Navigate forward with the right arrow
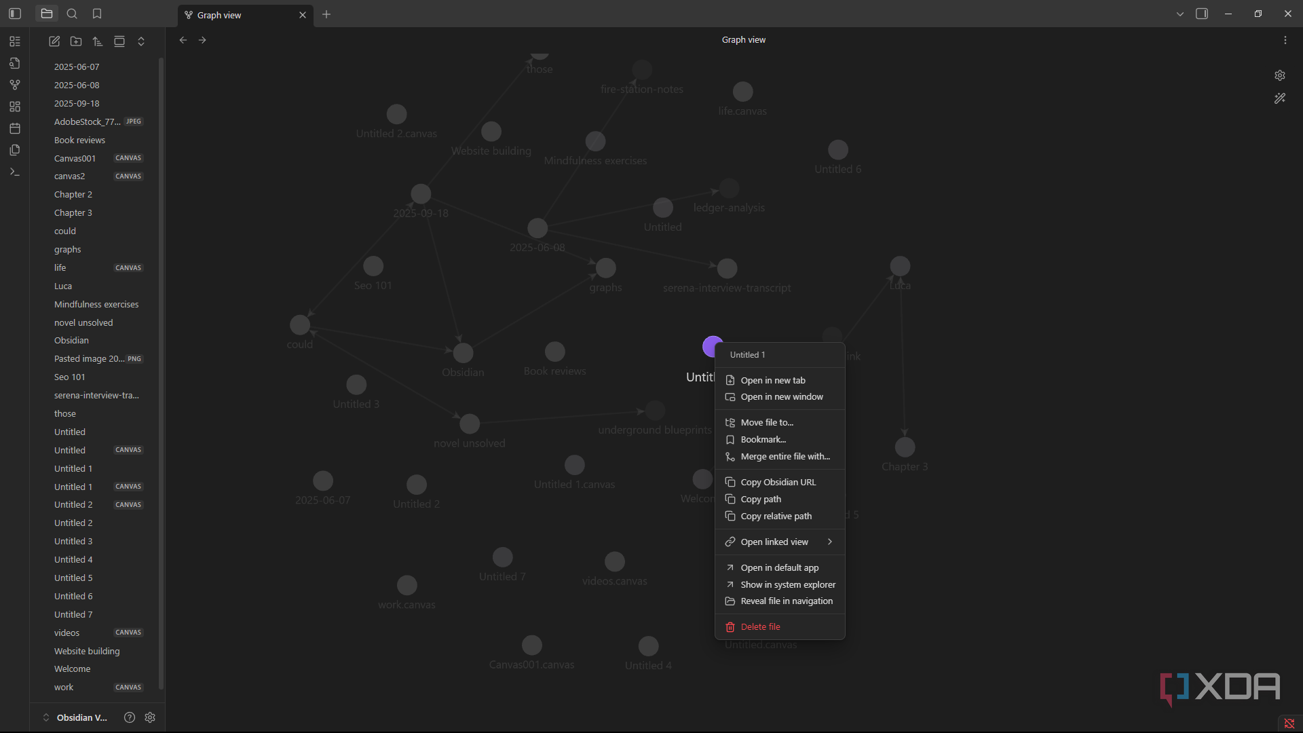 pyautogui.click(x=202, y=40)
